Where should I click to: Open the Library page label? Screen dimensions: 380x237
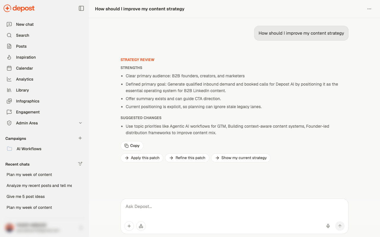tap(23, 90)
